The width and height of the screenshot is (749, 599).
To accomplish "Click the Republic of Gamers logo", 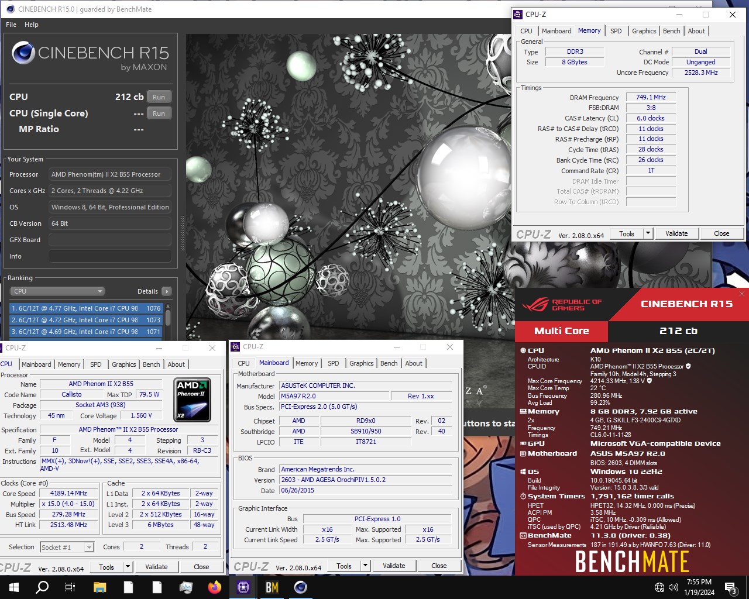I will click(562, 305).
